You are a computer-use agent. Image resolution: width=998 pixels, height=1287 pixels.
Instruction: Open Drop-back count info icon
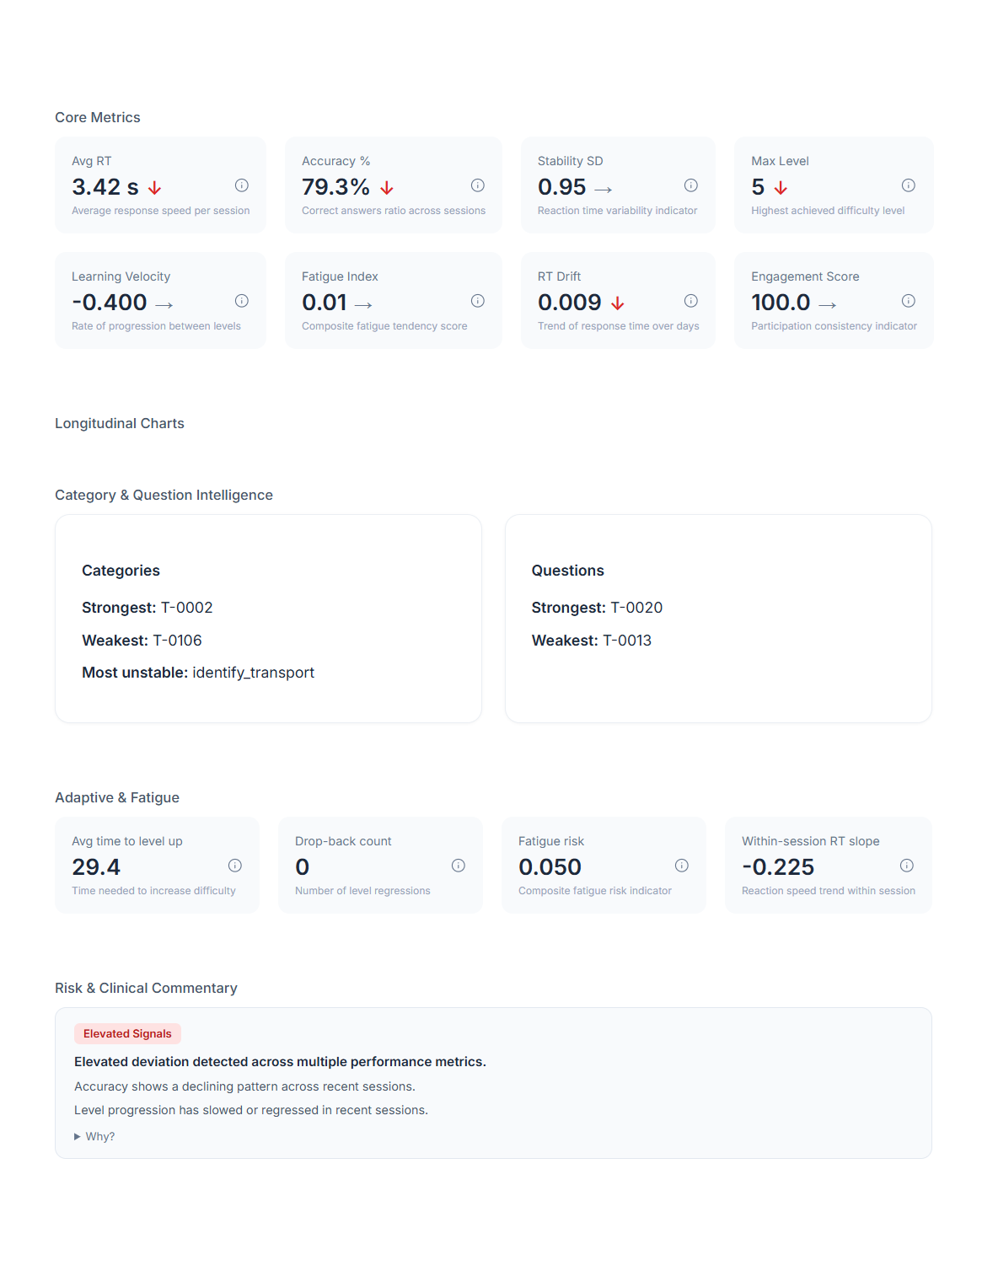pyautogui.click(x=458, y=866)
